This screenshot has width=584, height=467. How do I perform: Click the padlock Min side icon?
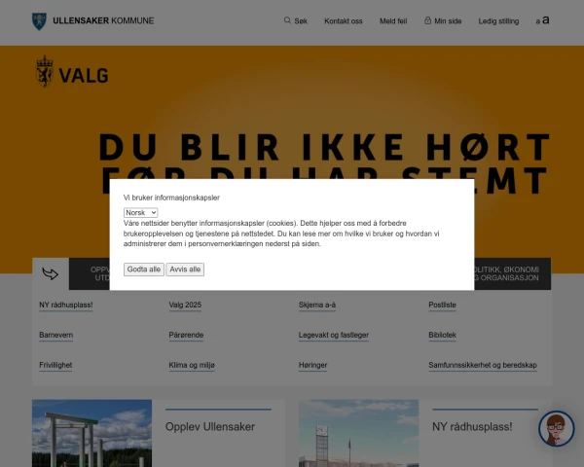coord(427,20)
